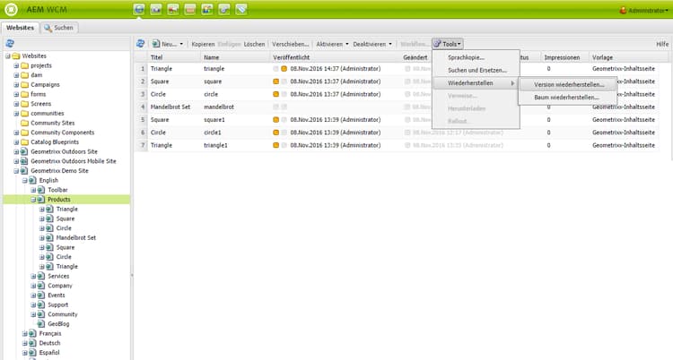Click the page icon on Neu button
Image resolution: width=673 pixels, height=360 pixels.
156,44
